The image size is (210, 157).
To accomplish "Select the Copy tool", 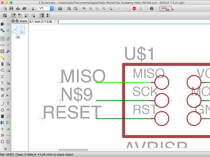I will coord(8,39).
